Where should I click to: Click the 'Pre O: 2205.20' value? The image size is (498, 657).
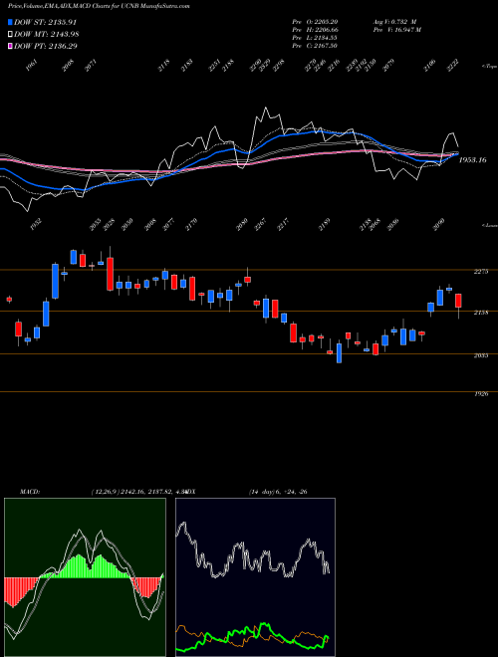click(316, 22)
